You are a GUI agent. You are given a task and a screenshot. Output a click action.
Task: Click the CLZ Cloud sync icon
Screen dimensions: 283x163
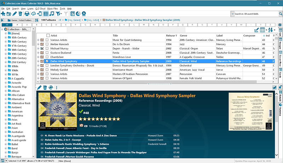(x=33, y=14)
